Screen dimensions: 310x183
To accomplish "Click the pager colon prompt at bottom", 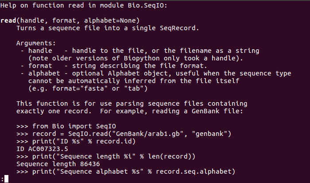I will pyautogui.click(x=2, y=179).
